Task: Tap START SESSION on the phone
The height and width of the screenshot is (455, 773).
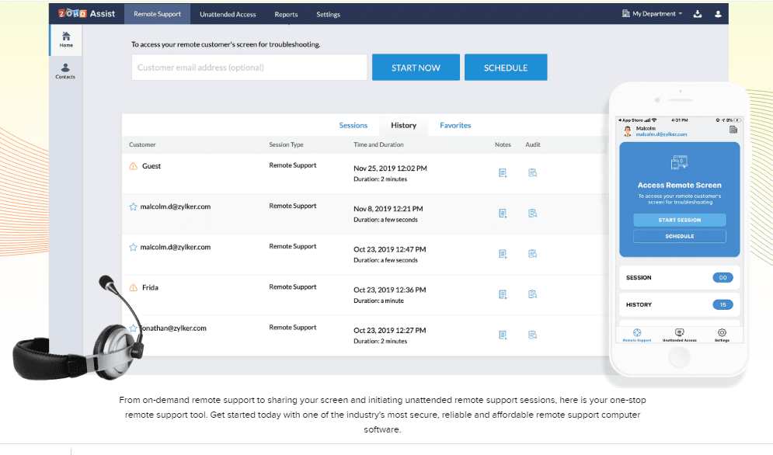Action: (x=679, y=220)
